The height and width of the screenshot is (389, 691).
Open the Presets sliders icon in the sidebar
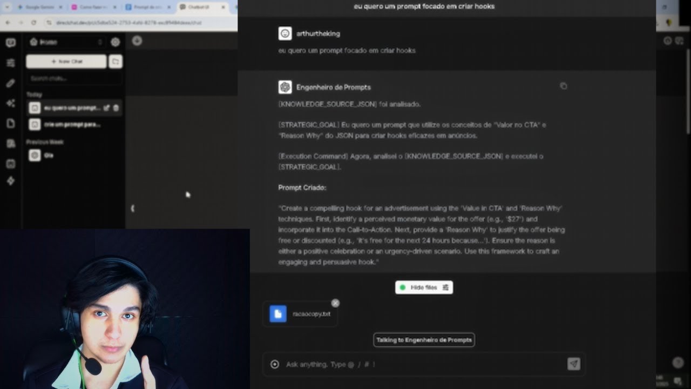(11, 63)
